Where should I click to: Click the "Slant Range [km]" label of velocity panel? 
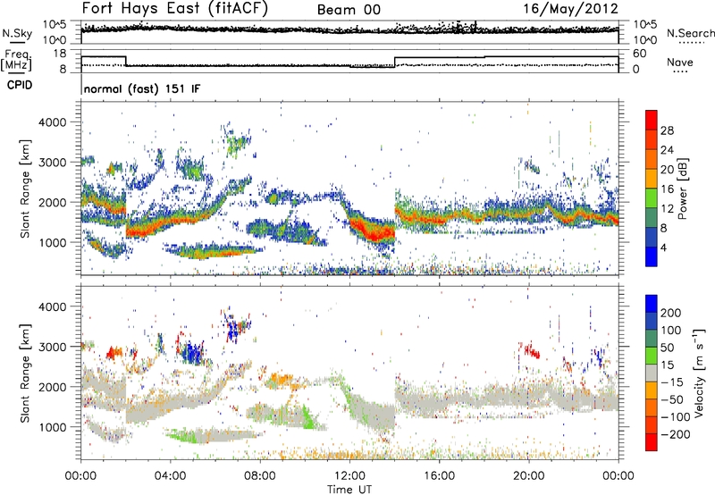(25, 373)
